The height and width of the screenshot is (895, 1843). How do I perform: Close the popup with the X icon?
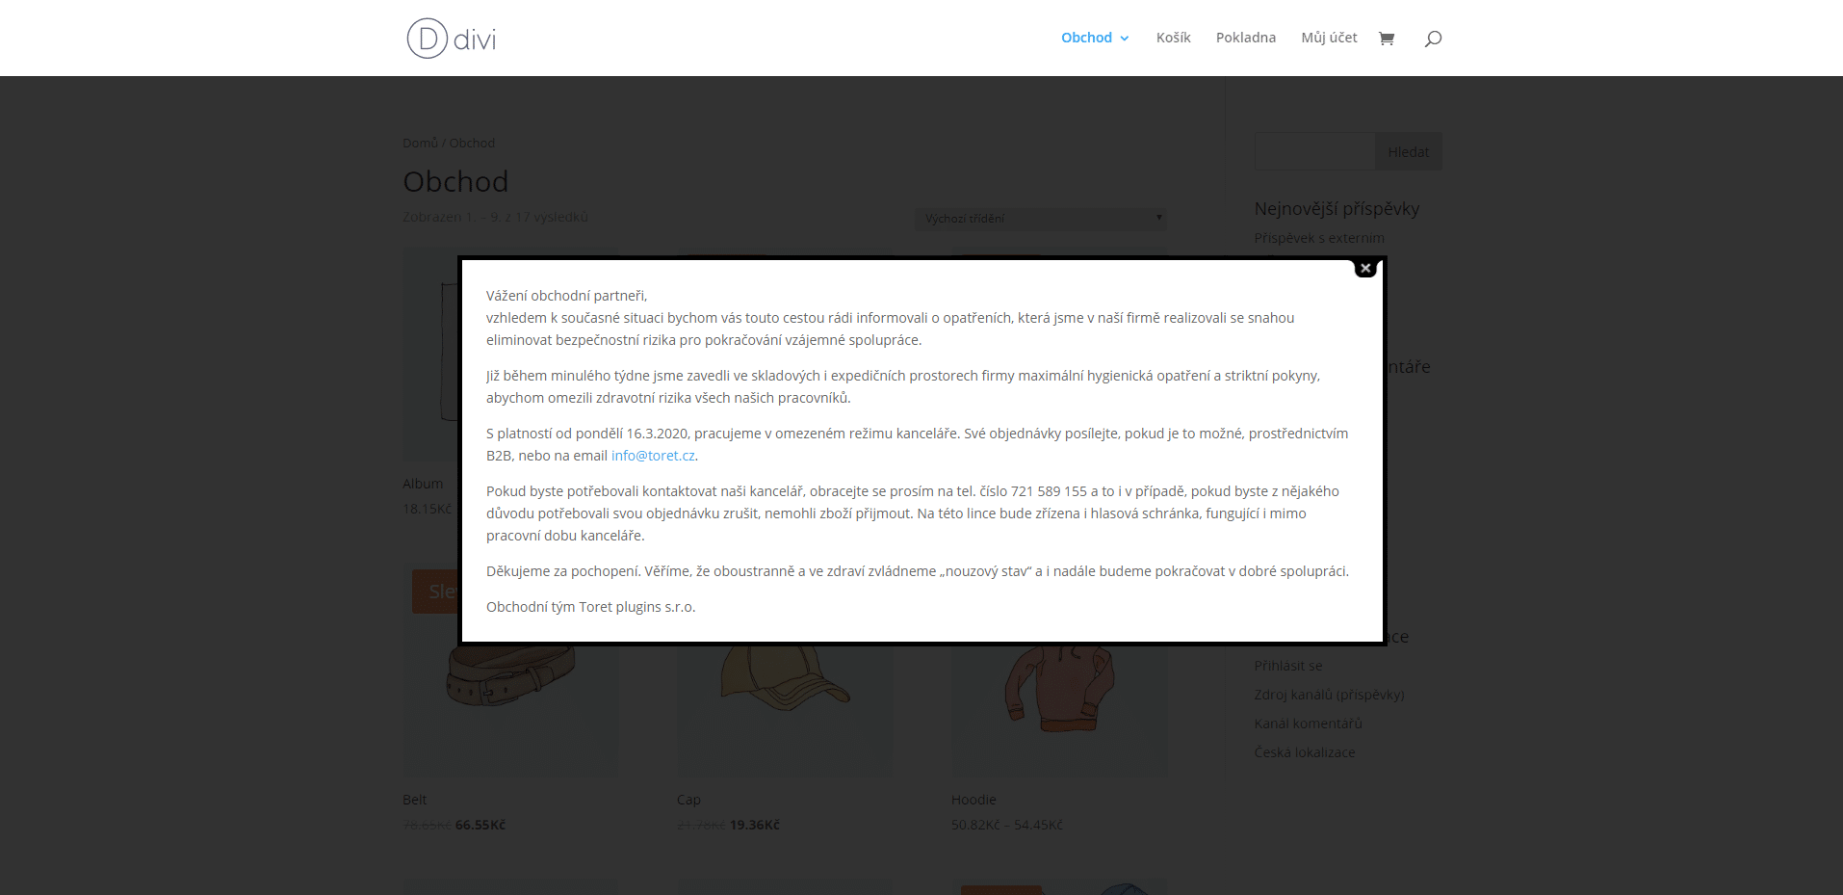(1365, 268)
